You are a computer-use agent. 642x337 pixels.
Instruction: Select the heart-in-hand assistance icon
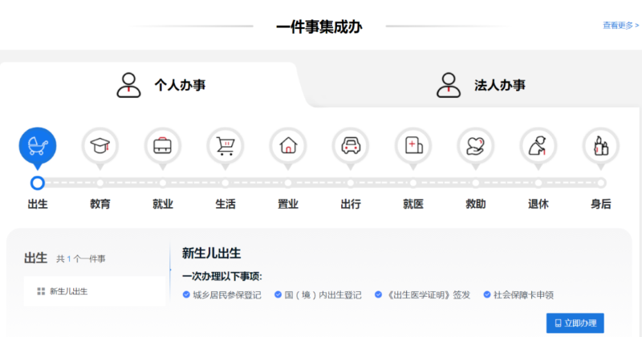pos(476,146)
